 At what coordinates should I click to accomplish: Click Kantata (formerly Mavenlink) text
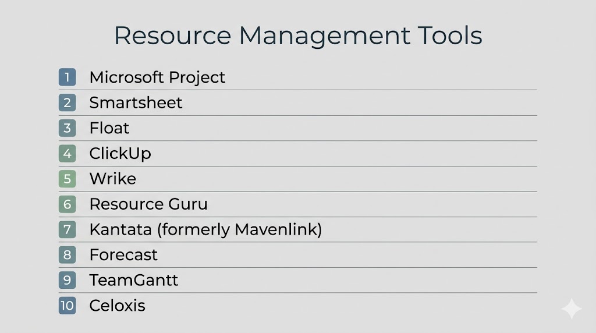pyautogui.click(x=205, y=229)
